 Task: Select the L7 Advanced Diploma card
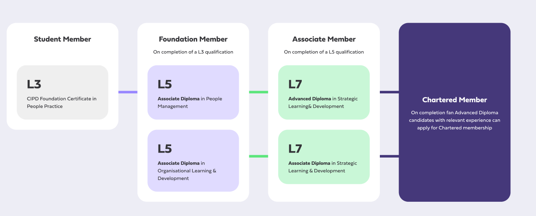(324, 93)
